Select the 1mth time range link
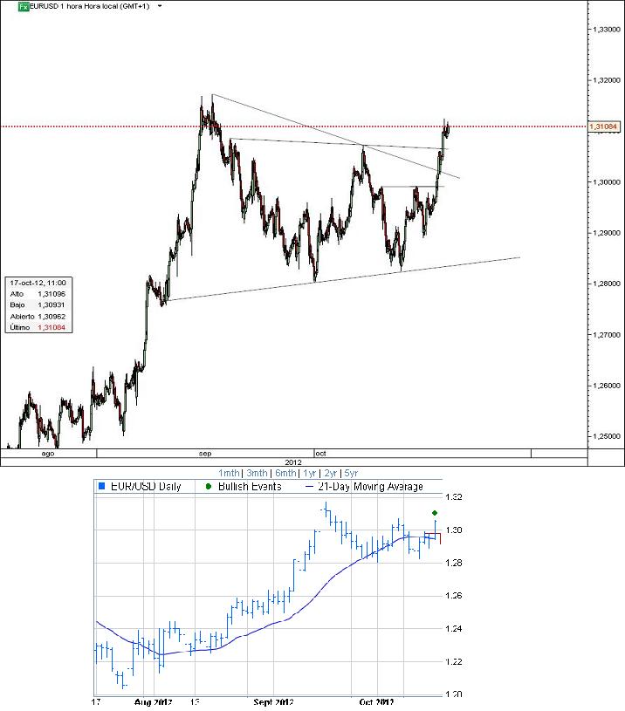 coord(229,473)
